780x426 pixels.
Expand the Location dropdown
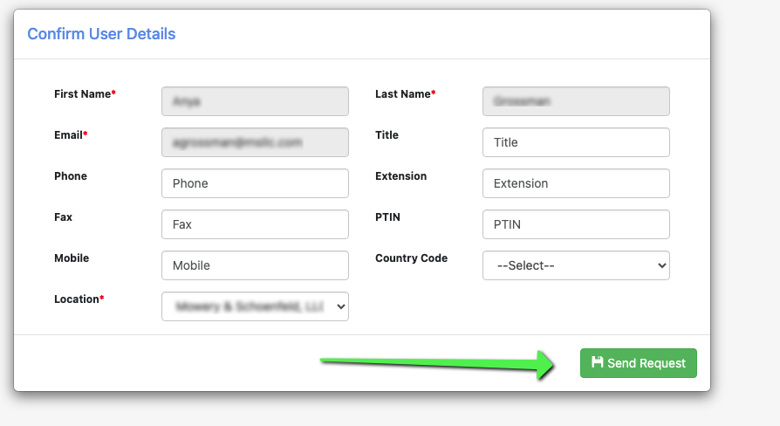pos(255,306)
